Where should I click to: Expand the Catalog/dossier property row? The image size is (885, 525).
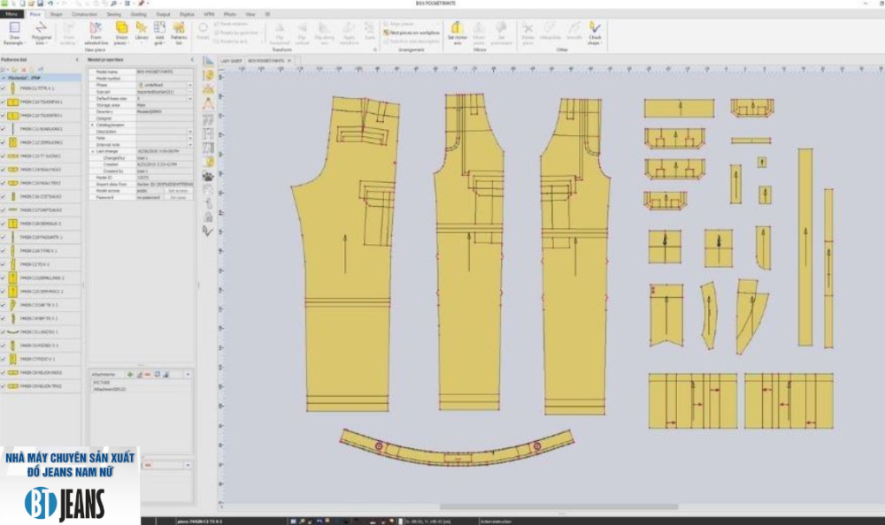coord(91,125)
